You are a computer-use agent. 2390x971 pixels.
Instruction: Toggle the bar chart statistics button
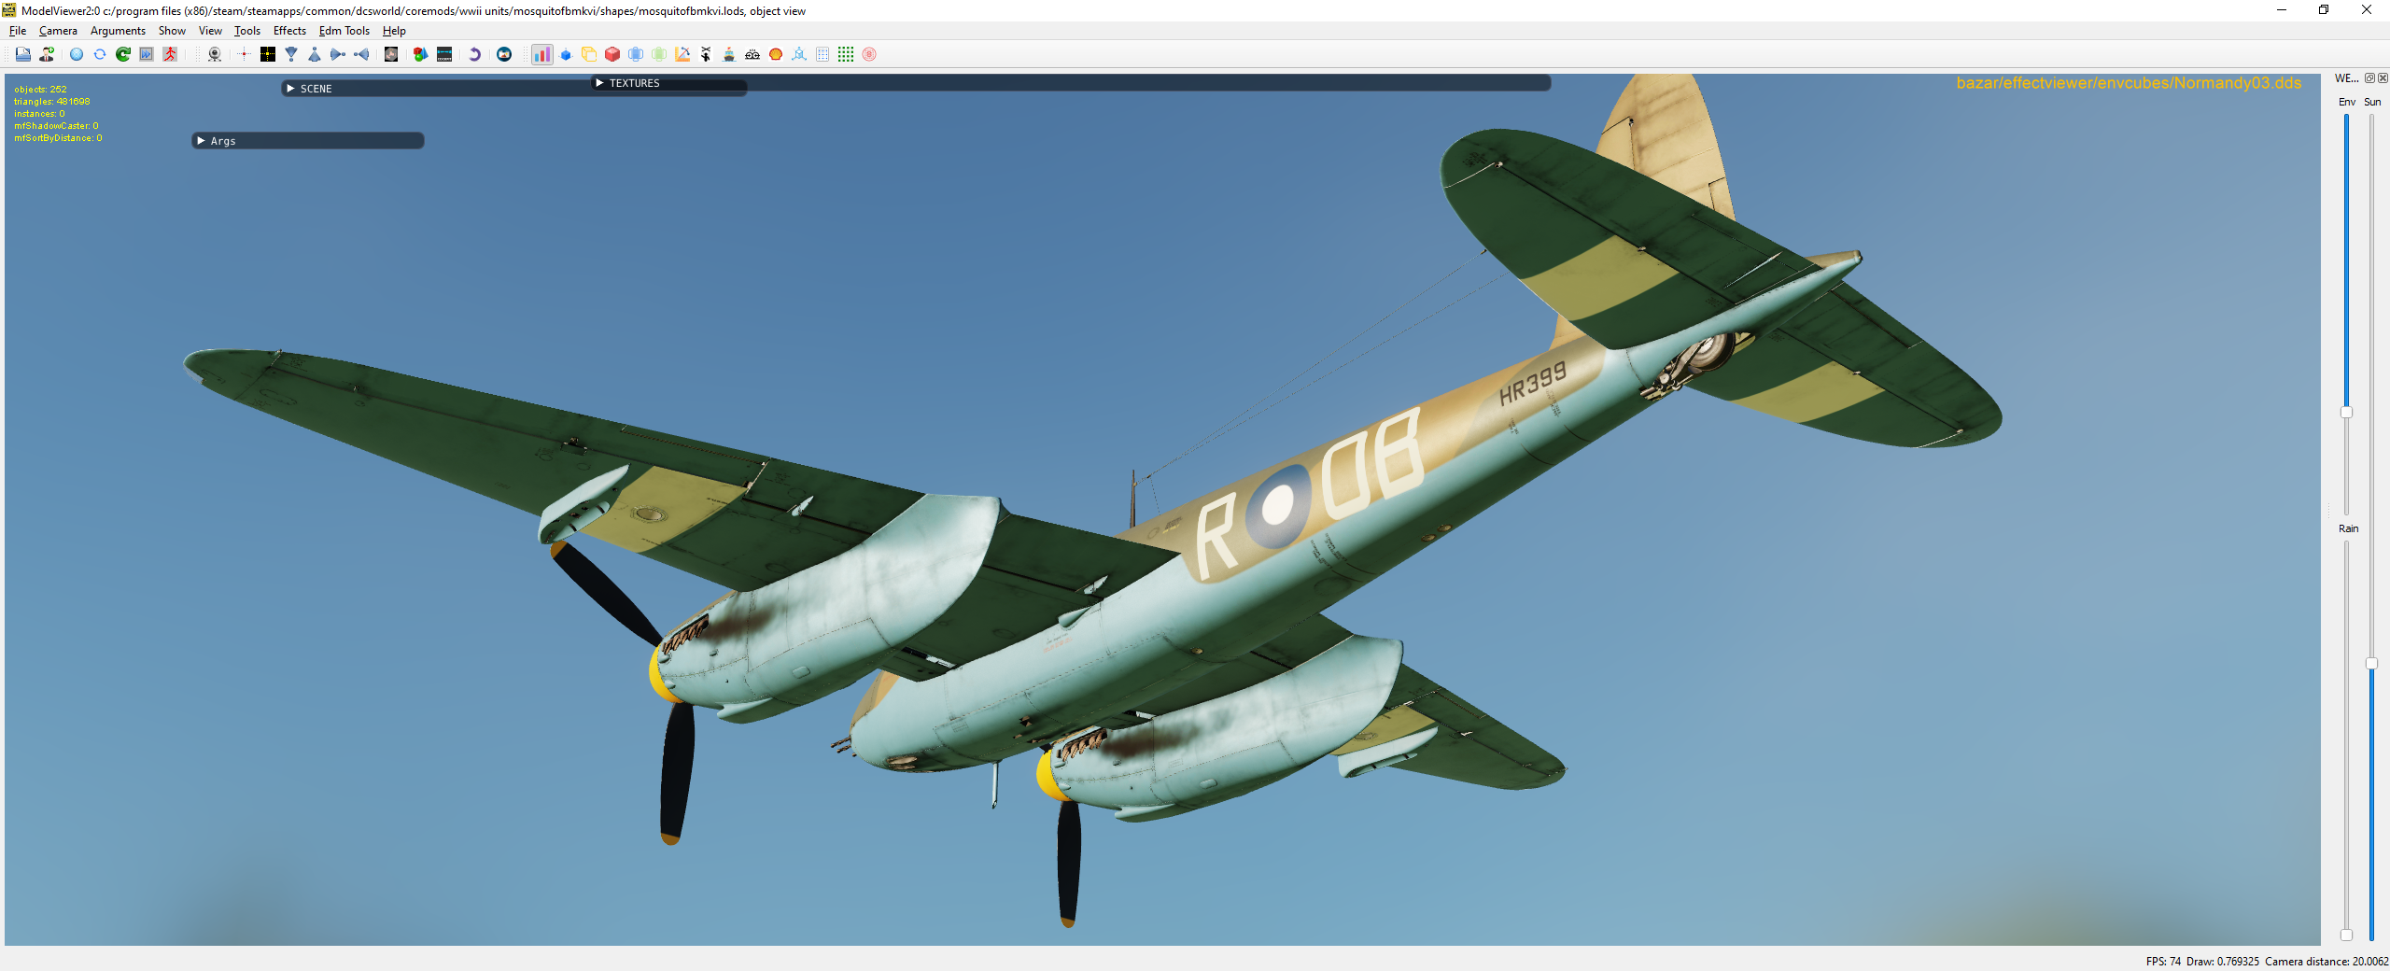click(542, 54)
